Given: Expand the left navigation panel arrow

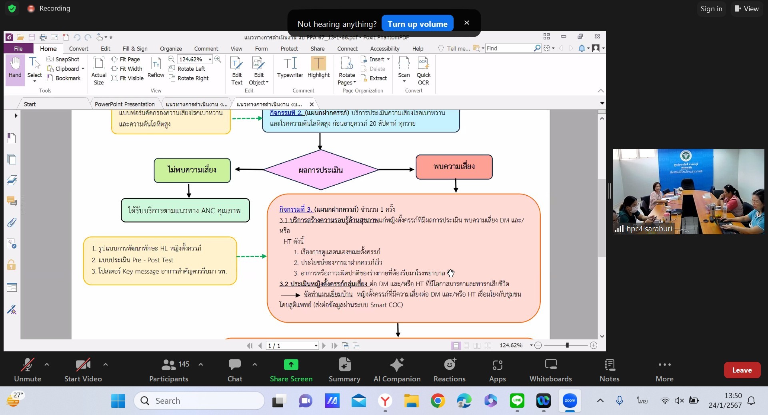Looking at the screenshot, I should [16, 116].
